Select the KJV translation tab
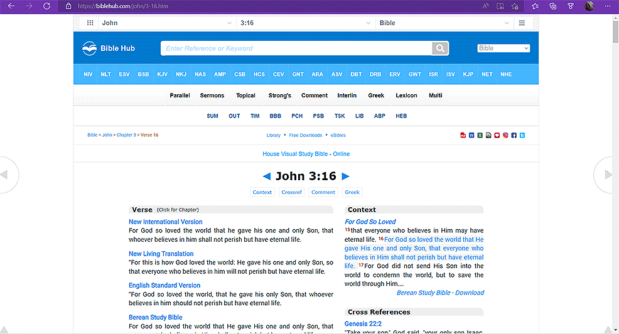619x334 pixels. (162, 74)
